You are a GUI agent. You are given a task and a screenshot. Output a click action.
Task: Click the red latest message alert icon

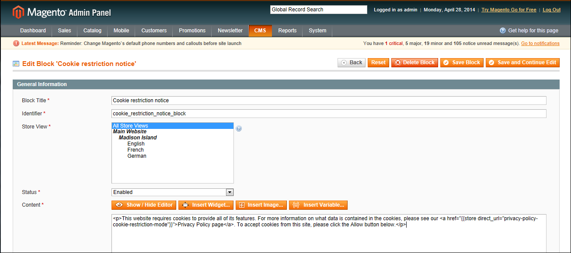(16, 43)
